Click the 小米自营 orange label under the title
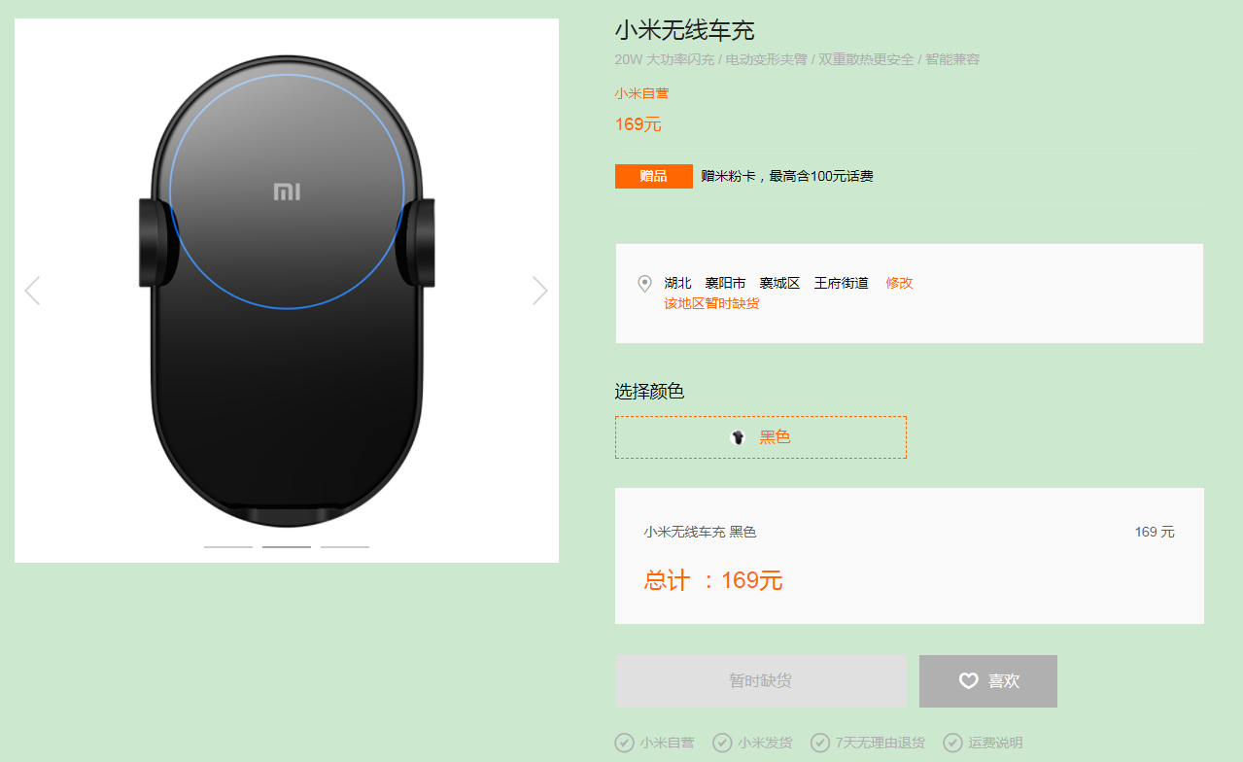This screenshot has height=762, width=1243. coord(641,93)
